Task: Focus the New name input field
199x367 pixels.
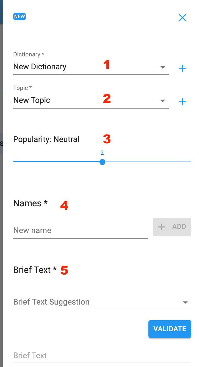Action: coord(81,230)
